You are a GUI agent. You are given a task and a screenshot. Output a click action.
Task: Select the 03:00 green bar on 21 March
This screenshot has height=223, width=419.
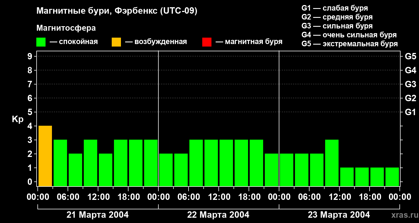tap(60, 163)
